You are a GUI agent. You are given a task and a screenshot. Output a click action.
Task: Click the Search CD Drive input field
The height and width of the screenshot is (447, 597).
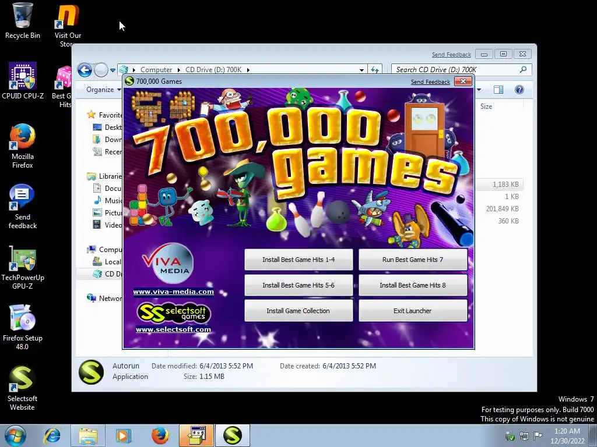tap(456, 70)
